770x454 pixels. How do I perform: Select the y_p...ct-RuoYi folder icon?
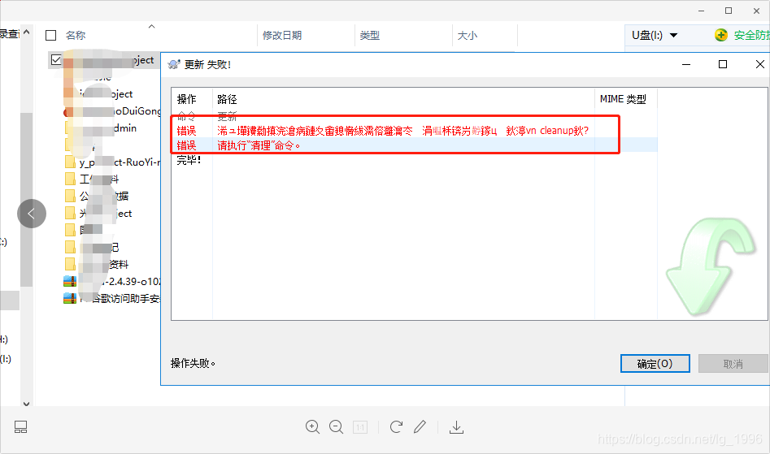click(70, 162)
